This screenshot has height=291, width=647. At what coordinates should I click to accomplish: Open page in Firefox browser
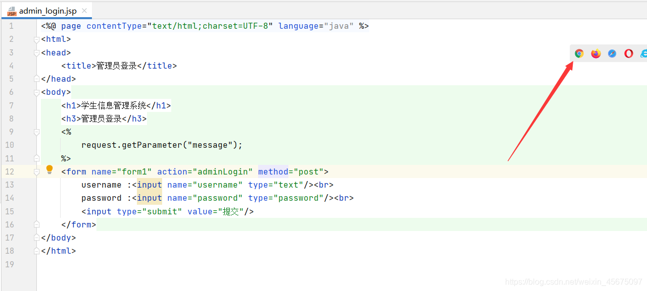click(596, 53)
